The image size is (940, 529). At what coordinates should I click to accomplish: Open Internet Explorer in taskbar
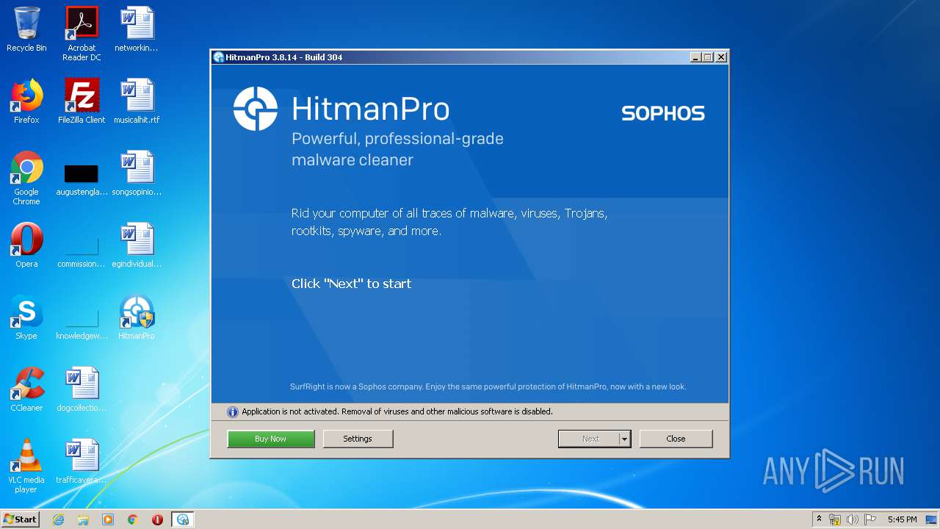point(58,519)
